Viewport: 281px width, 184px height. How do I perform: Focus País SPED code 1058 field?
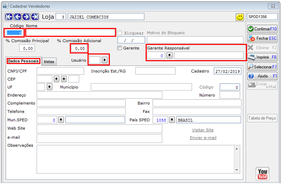click(x=161, y=120)
